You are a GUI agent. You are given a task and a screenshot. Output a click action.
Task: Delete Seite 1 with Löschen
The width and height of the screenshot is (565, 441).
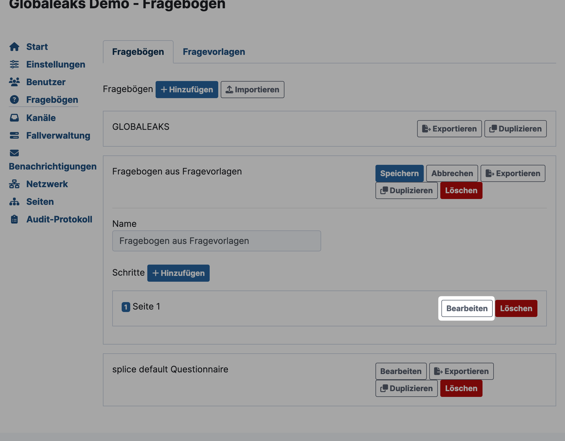(516, 308)
